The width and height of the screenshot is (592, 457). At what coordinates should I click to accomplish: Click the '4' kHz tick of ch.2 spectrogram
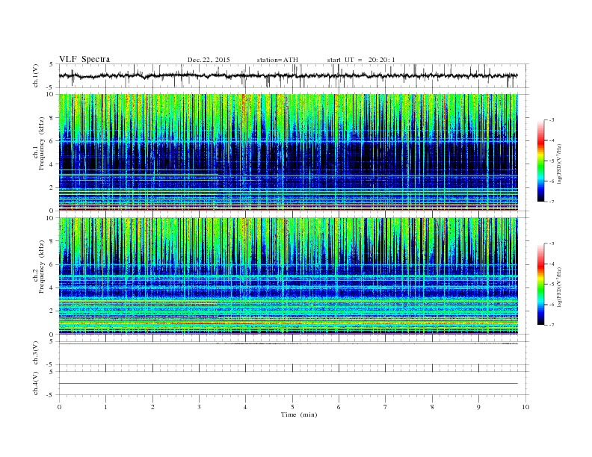[x=52, y=287]
